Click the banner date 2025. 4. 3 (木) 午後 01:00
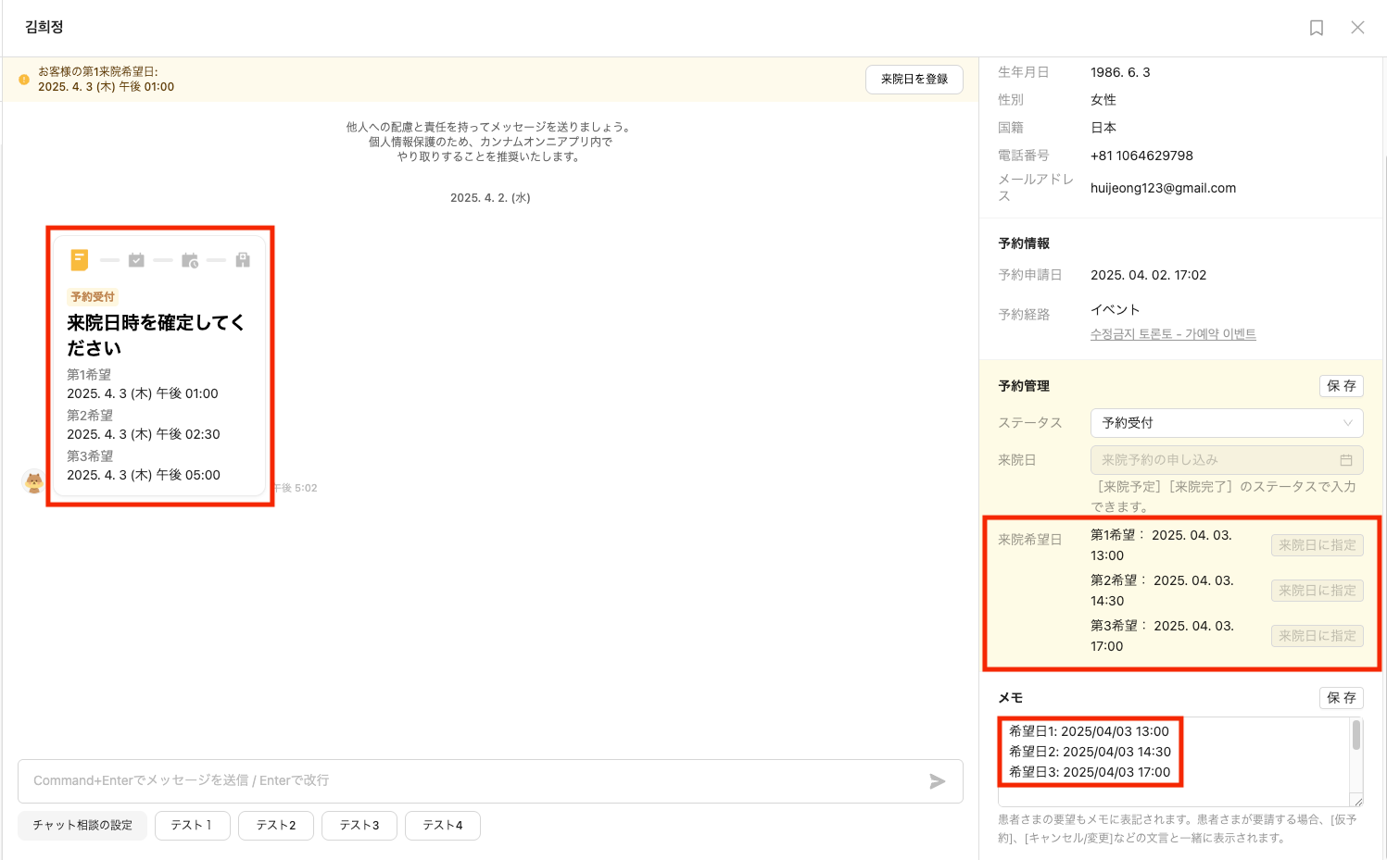 coord(106,87)
